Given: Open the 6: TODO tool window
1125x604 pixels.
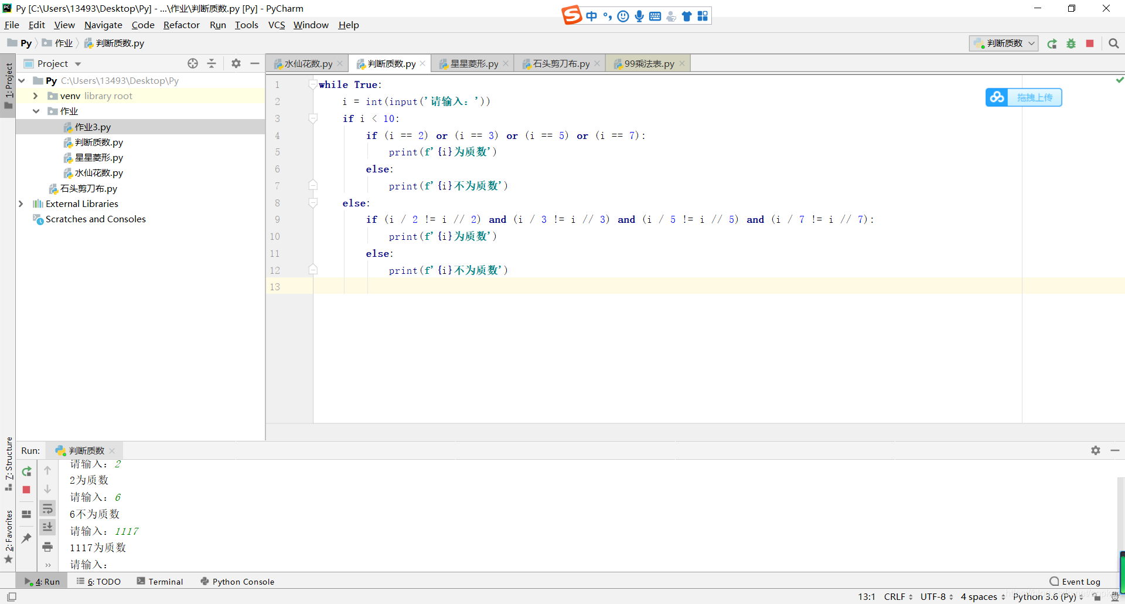Looking at the screenshot, I should [98, 581].
